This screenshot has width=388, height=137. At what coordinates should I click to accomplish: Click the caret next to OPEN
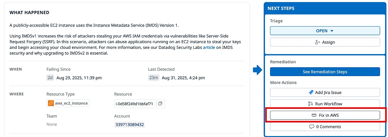coord(332,31)
